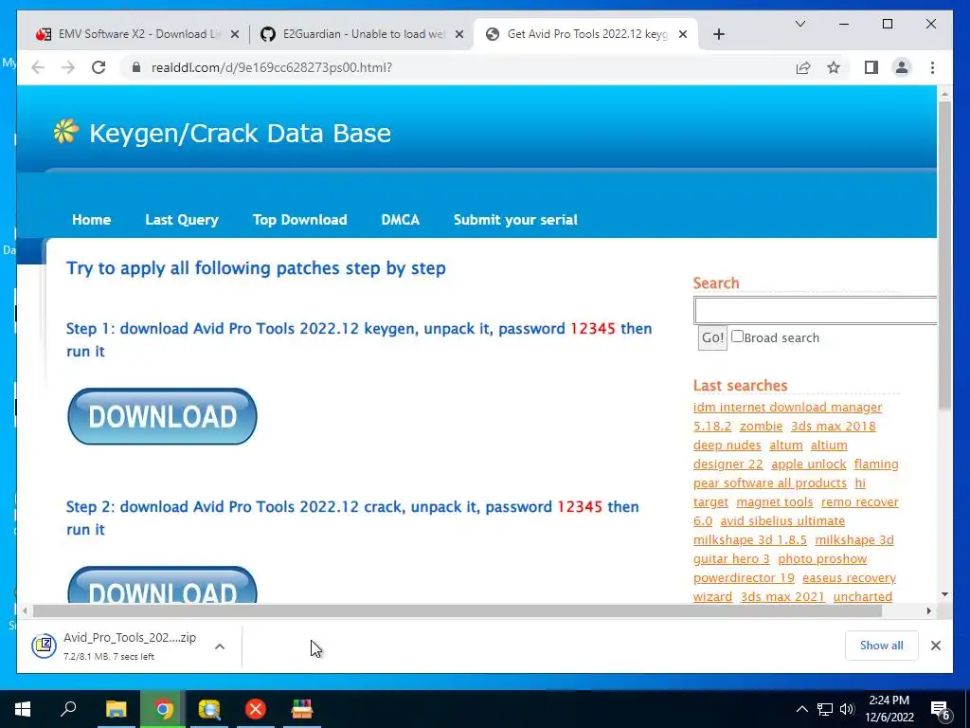Open the Windows Start menu
Screen dimensions: 970x728
(23, 709)
